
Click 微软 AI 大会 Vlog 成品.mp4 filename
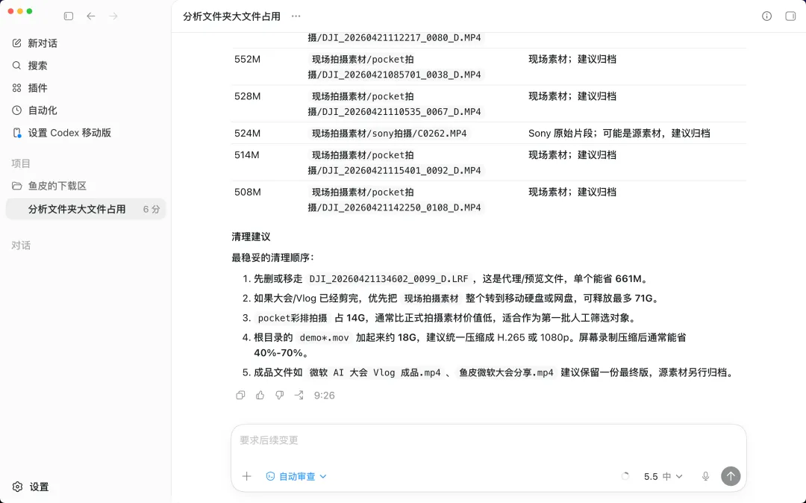coord(375,372)
